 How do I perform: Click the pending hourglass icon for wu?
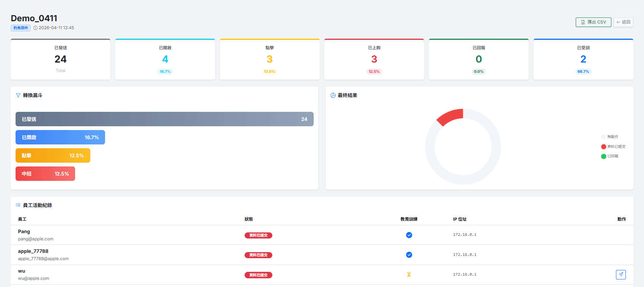coord(409,274)
